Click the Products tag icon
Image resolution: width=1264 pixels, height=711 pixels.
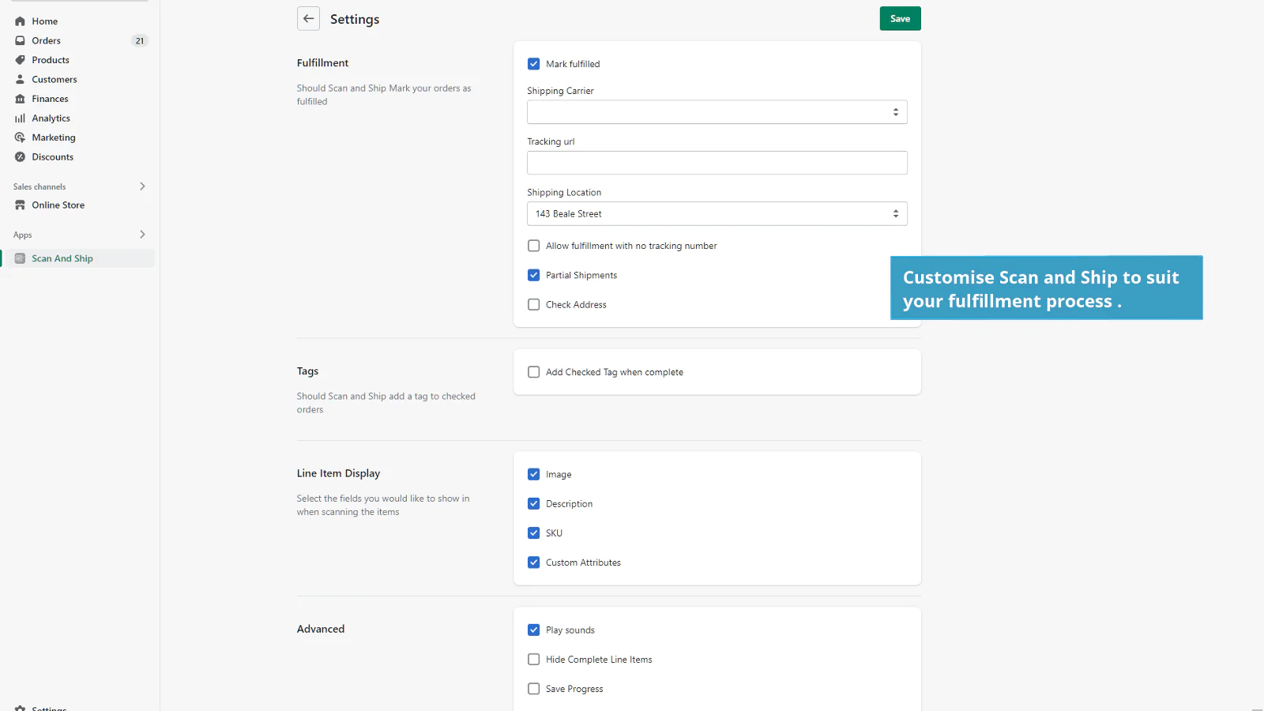click(x=21, y=60)
